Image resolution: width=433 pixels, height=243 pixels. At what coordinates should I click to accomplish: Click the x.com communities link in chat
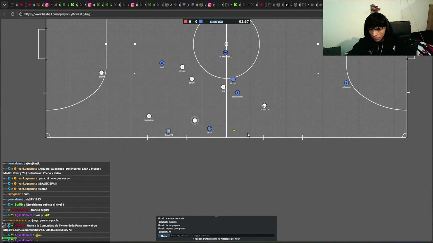38,230
